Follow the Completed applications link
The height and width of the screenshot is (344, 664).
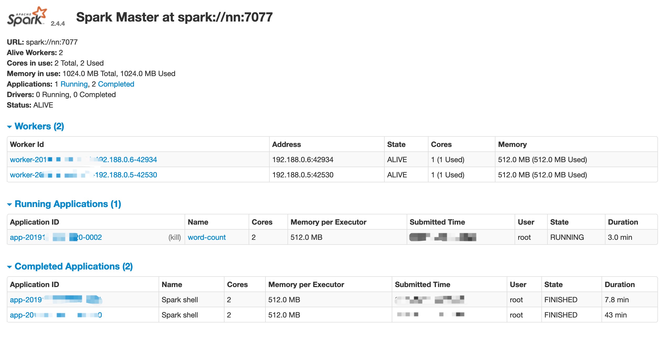pyautogui.click(x=116, y=84)
